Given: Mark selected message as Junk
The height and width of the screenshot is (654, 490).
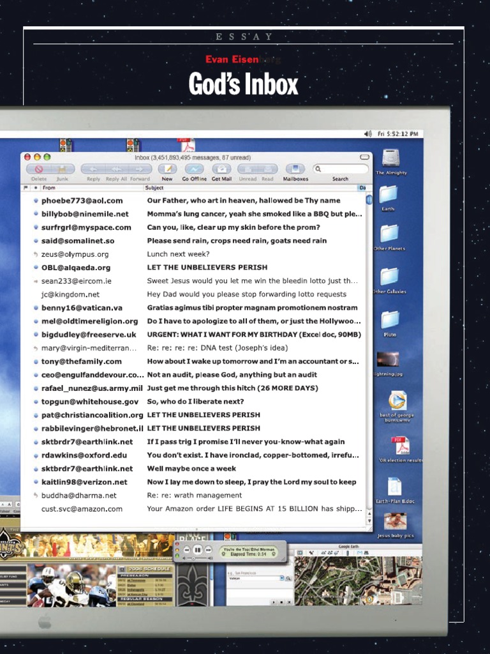Looking at the screenshot, I should [x=63, y=169].
